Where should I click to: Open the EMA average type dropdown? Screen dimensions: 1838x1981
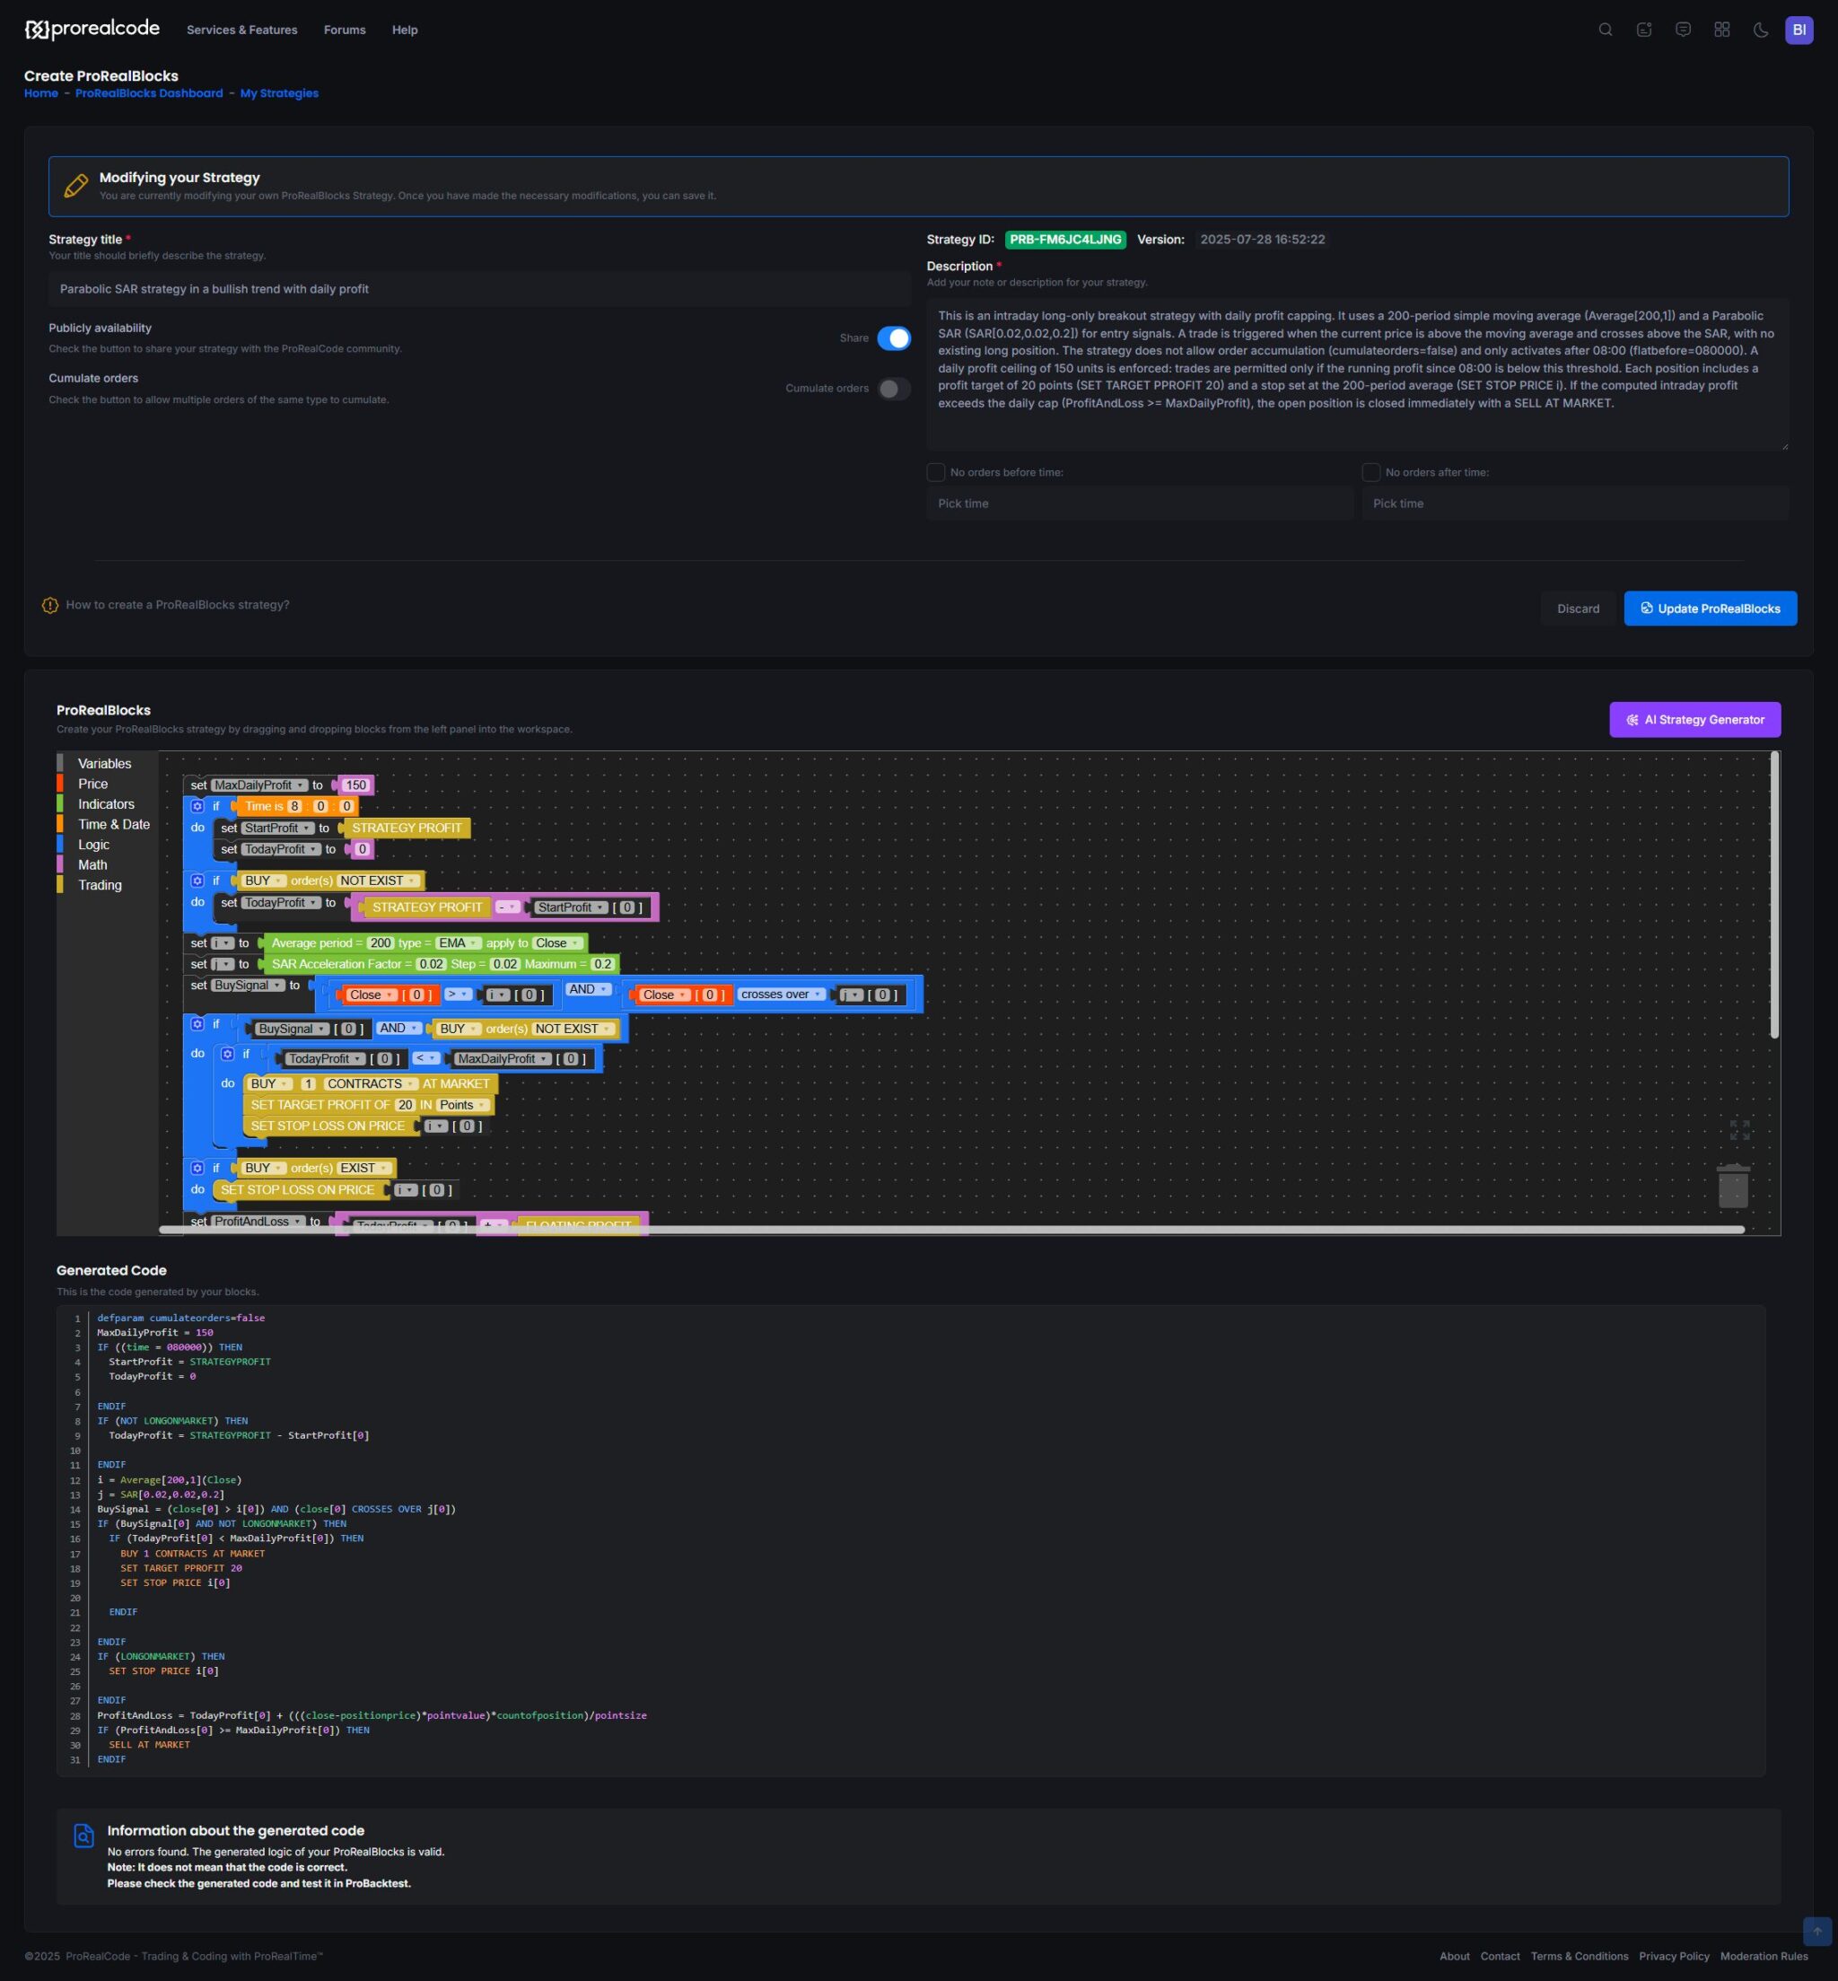click(459, 942)
